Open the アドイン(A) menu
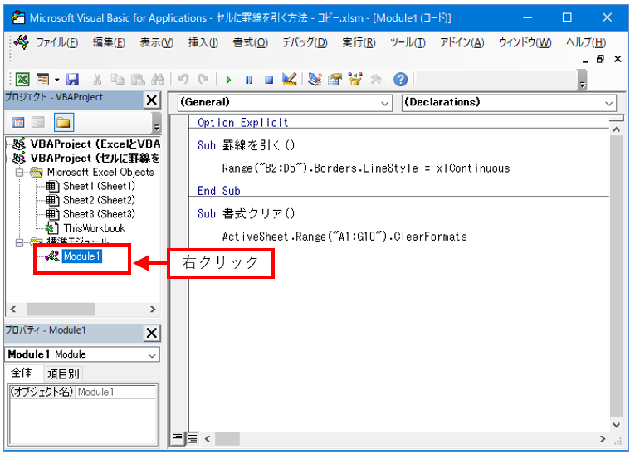 [x=462, y=42]
